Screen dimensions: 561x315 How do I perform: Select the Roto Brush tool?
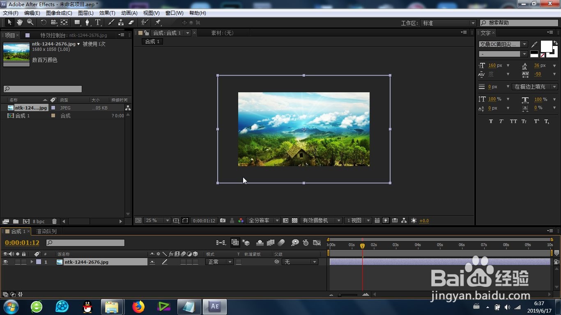(x=144, y=22)
